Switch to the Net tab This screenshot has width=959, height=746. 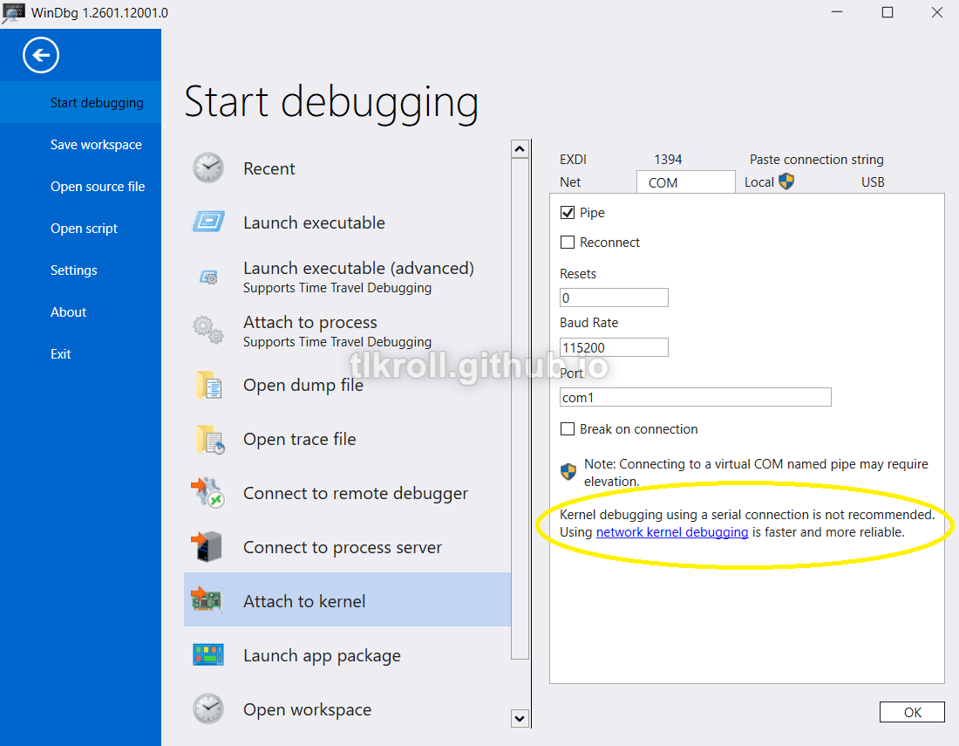(x=570, y=182)
